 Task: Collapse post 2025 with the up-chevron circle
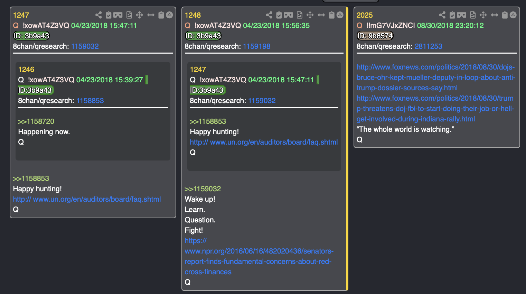coord(513,15)
